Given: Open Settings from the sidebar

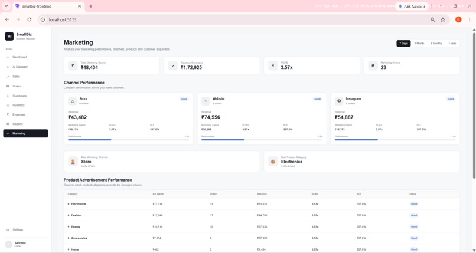Looking at the screenshot, I should tap(25, 229).
